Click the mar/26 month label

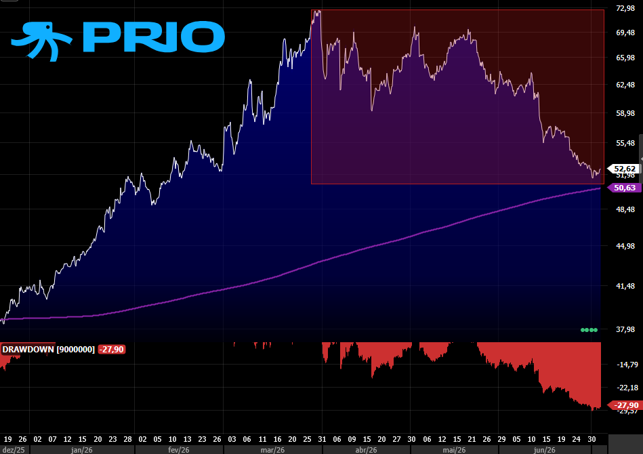(272, 450)
